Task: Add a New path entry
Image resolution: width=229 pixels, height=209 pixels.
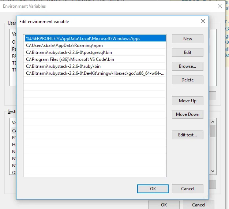Action: [188, 39]
